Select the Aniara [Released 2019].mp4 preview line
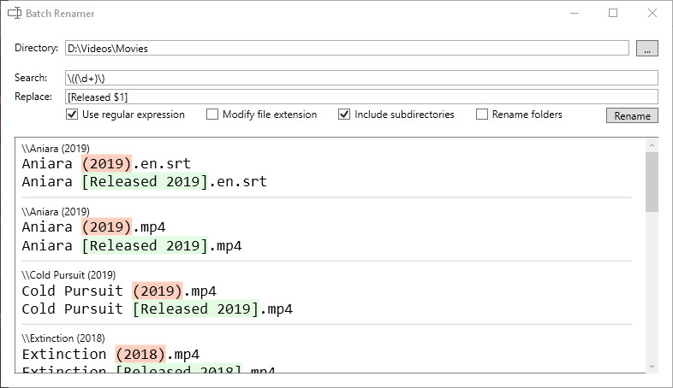Viewport: 673px width, 388px height. (132, 245)
